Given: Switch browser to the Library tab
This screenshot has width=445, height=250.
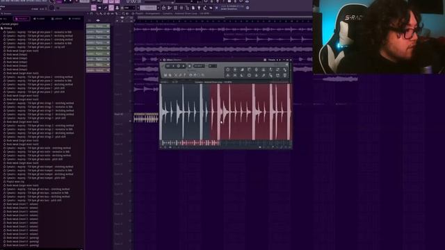Looking at the screenshot, I should point(57,19).
